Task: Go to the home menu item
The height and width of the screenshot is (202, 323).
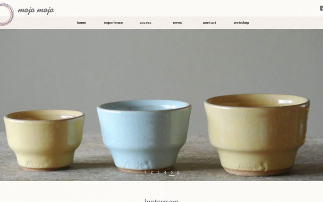Action: (81, 23)
